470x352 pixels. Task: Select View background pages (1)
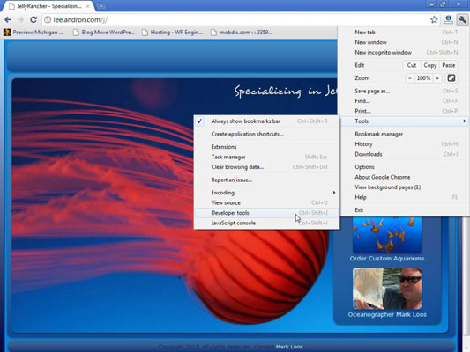(x=405, y=187)
